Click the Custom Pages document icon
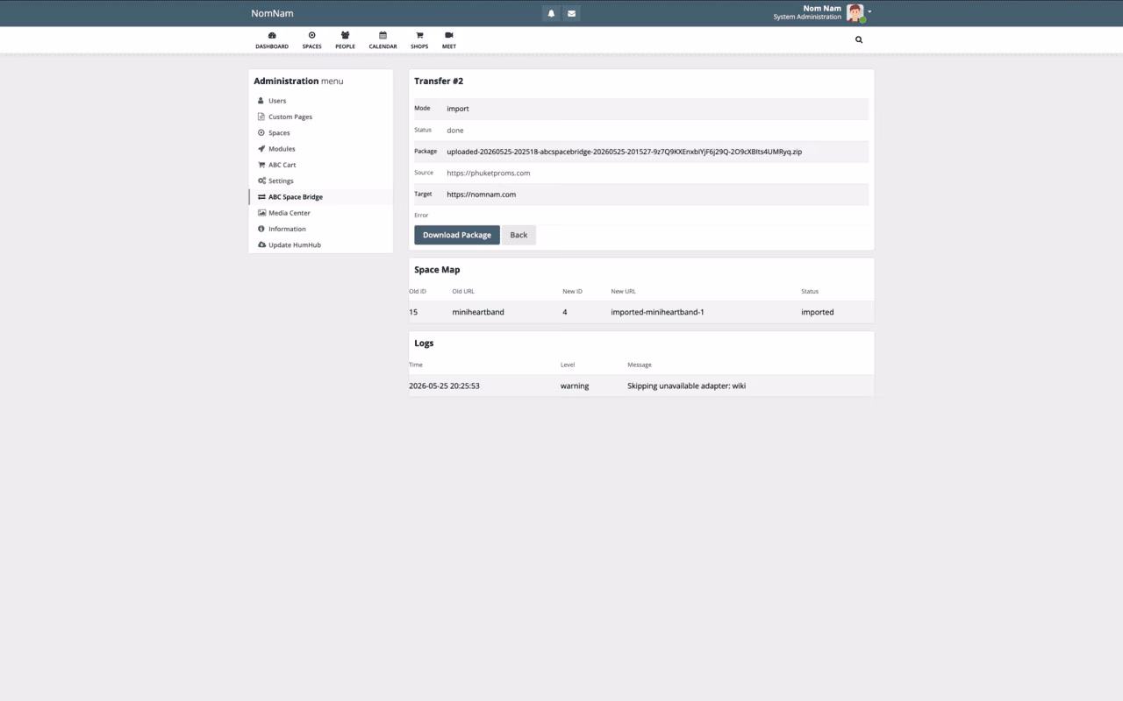This screenshot has width=1123, height=701. [x=261, y=117]
